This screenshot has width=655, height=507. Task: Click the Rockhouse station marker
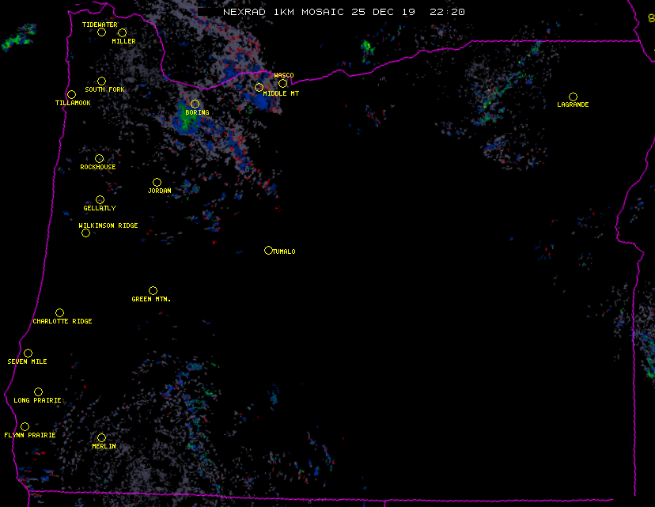point(99,159)
